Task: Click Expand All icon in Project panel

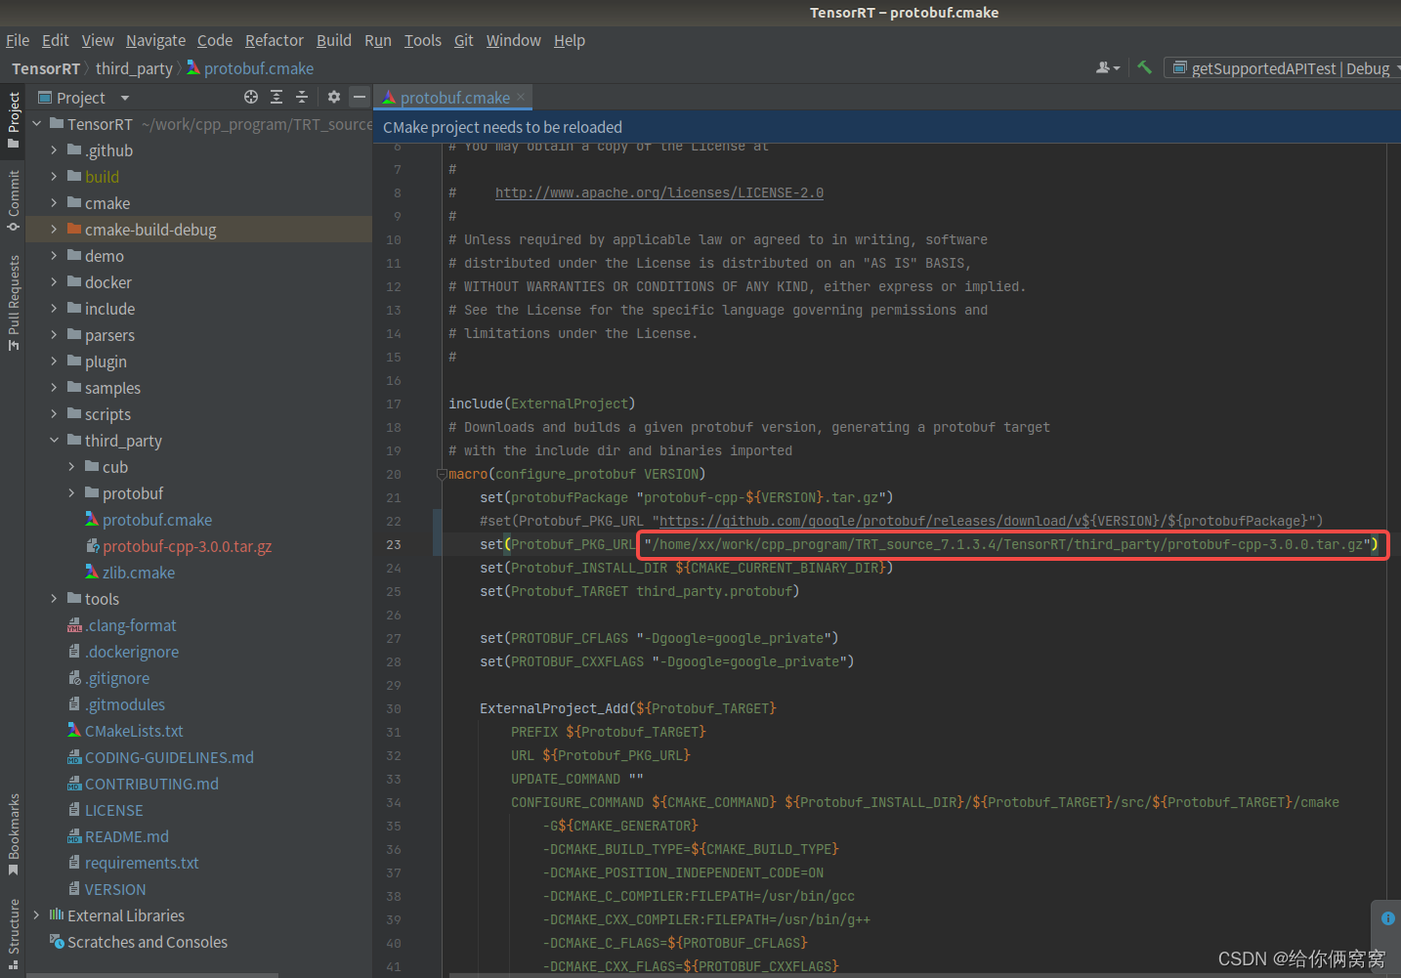Action: pos(276,97)
